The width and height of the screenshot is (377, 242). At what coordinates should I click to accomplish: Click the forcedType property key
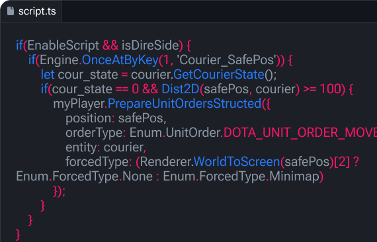pos(97,162)
